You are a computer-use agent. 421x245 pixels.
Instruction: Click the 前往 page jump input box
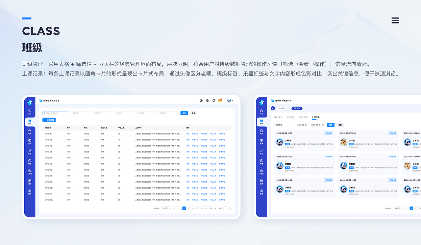[226, 208]
